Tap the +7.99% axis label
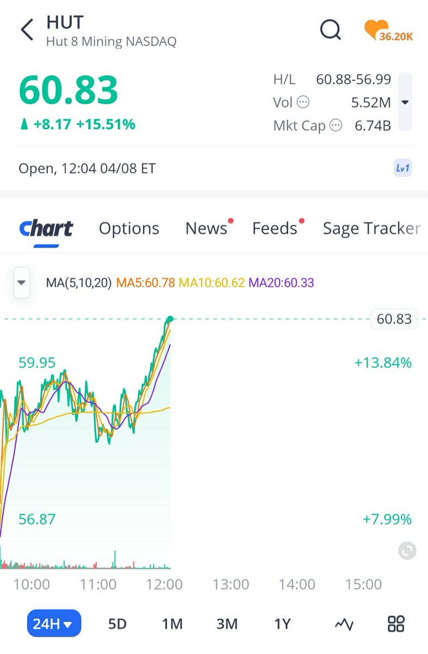 387,519
